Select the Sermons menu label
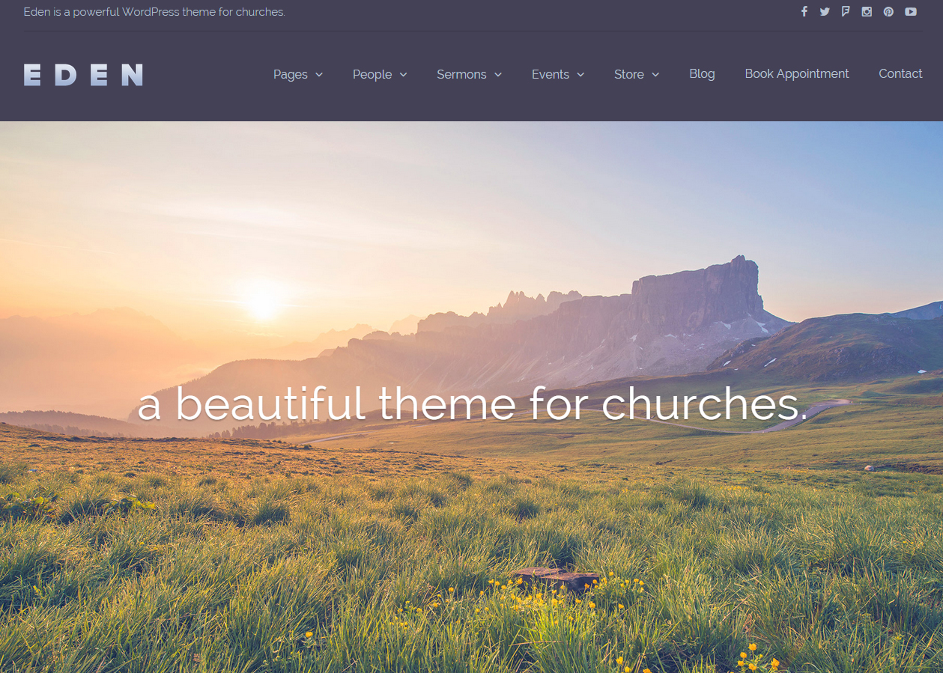Image resolution: width=943 pixels, height=673 pixels. pos(461,74)
